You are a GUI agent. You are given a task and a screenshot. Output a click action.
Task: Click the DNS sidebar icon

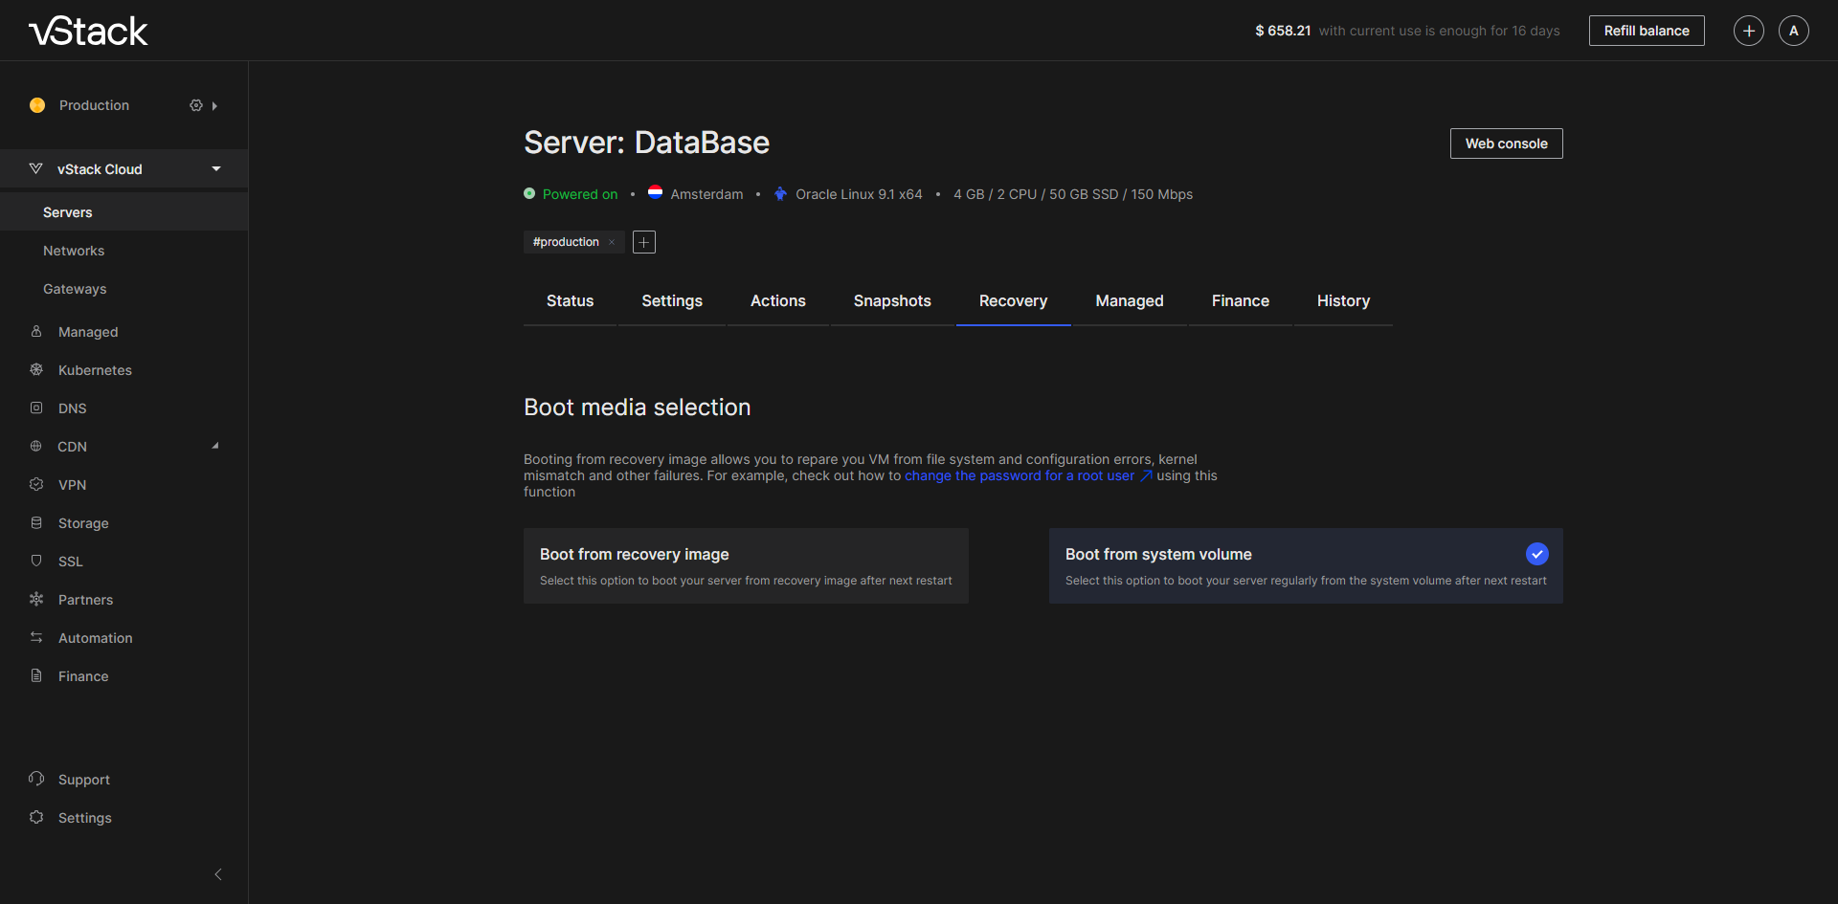coord(36,408)
